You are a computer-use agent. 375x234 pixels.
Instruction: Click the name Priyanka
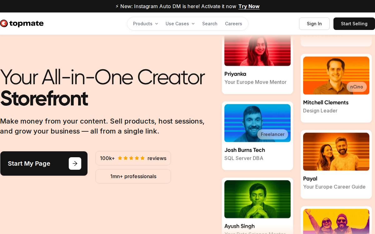click(x=235, y=74)
